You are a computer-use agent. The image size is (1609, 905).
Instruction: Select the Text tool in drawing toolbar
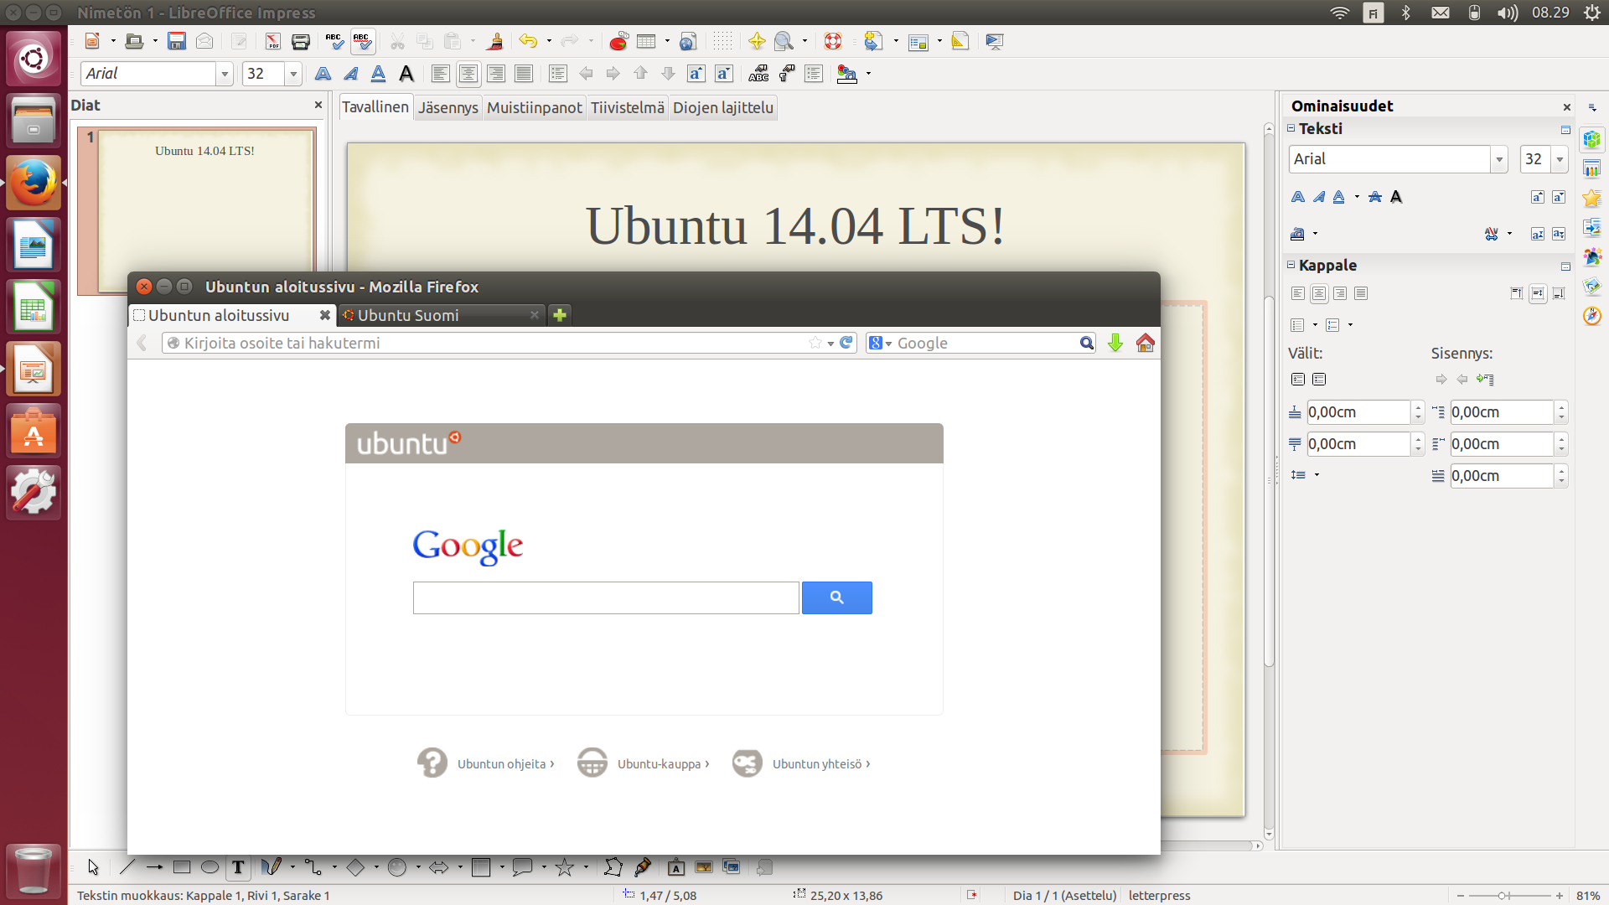(238, 867)
